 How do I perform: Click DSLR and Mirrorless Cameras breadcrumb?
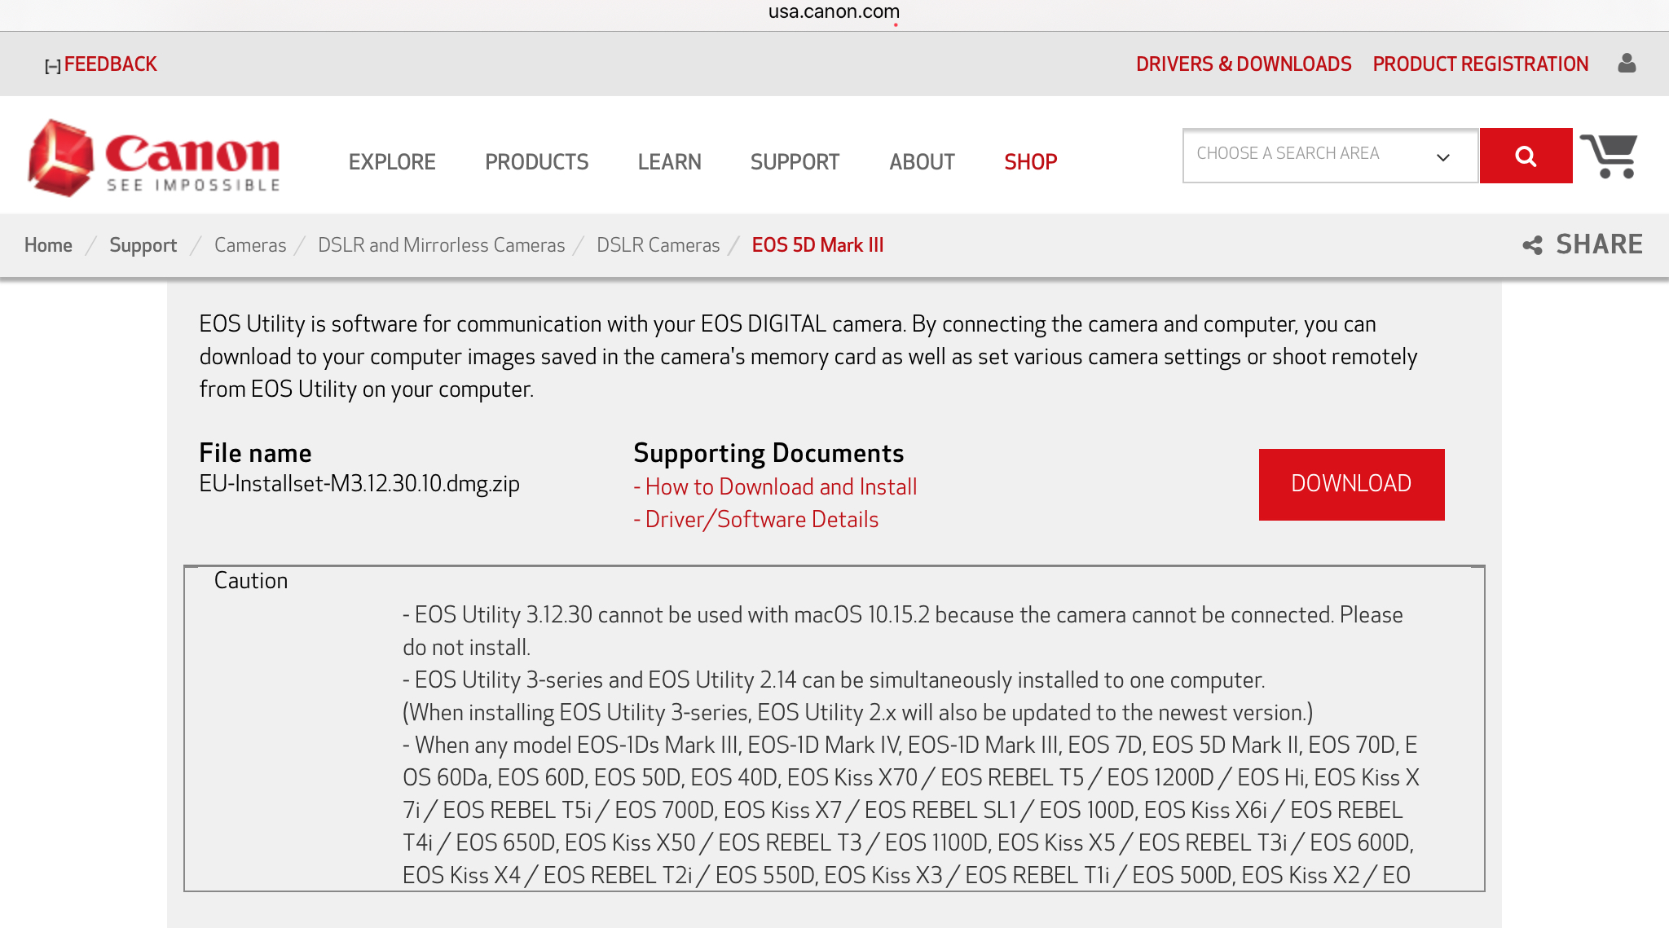tap(441, 245)
